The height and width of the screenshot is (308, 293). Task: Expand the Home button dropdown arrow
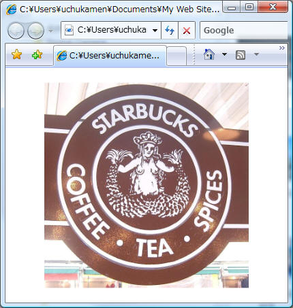pyautogui.click(x=224, y=54)
